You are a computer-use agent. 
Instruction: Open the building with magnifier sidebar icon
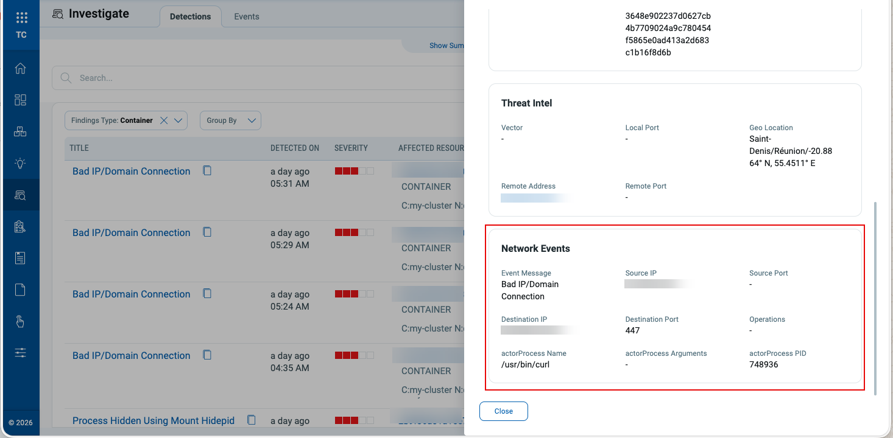(x=20, y=226)
